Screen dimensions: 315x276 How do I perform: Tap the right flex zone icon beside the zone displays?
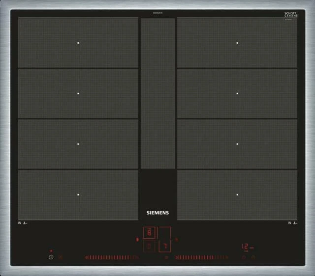click(176, 239)
